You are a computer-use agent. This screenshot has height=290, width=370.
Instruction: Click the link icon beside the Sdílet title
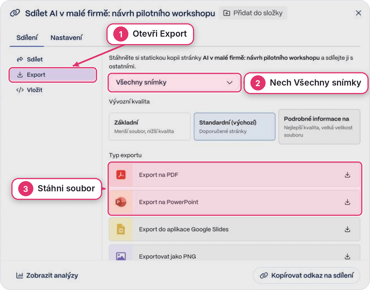click(x=15, y=13)
